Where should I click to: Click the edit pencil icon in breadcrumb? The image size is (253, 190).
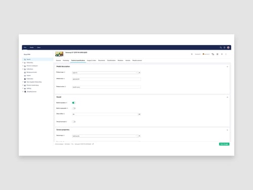click(93, 144)
